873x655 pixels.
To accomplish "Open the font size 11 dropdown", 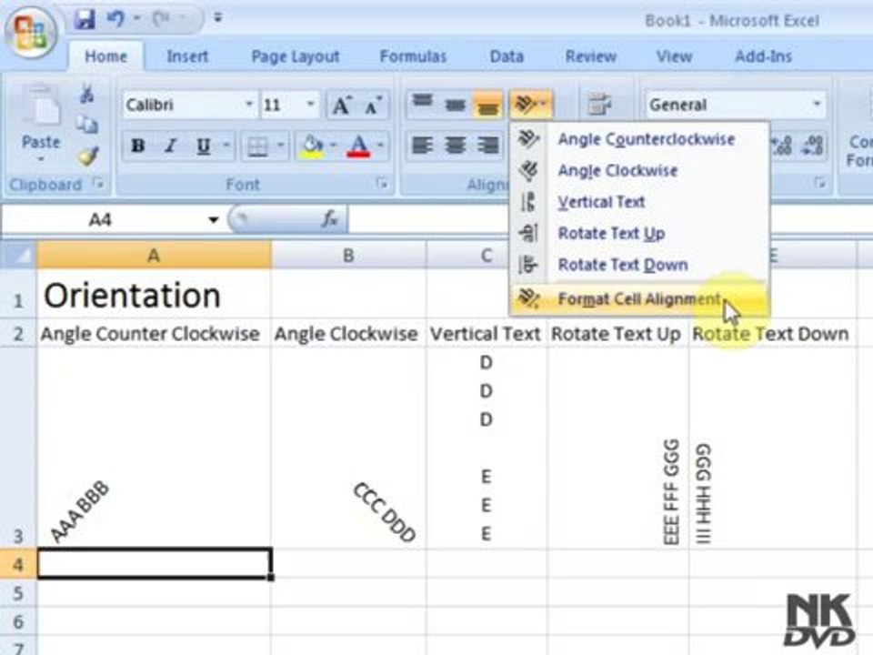I will tap(311, 104).
